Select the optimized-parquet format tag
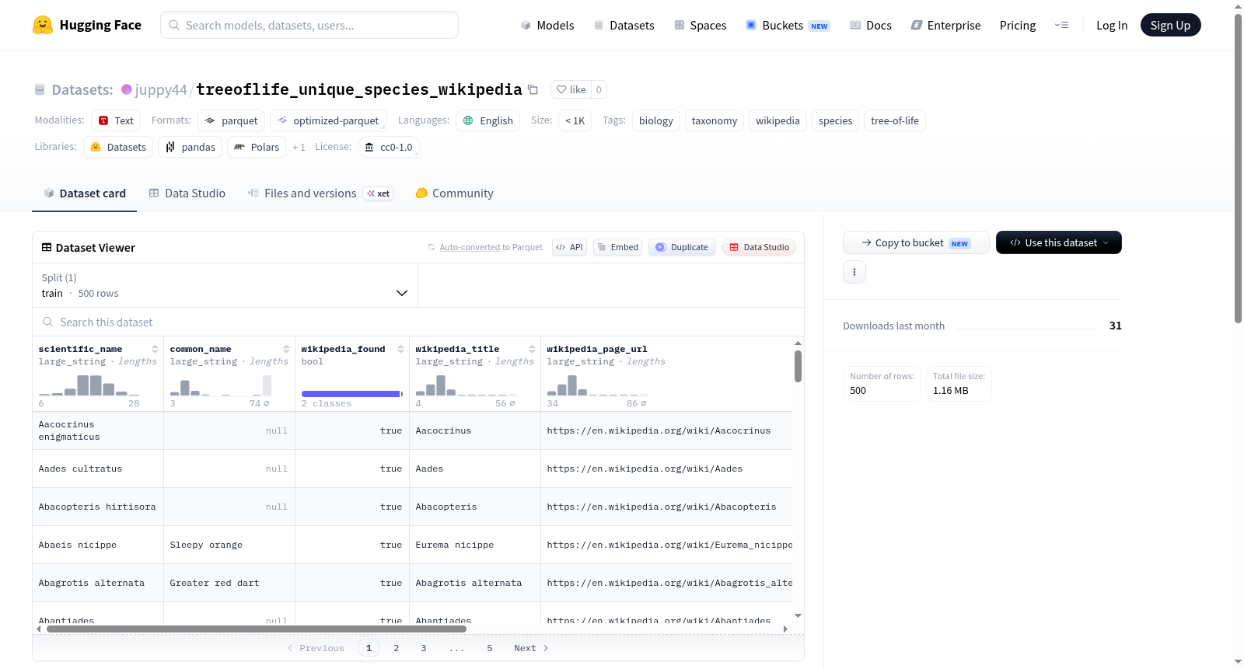The image size is (1244, 669). pyautogui.click(x=328, y=120)
